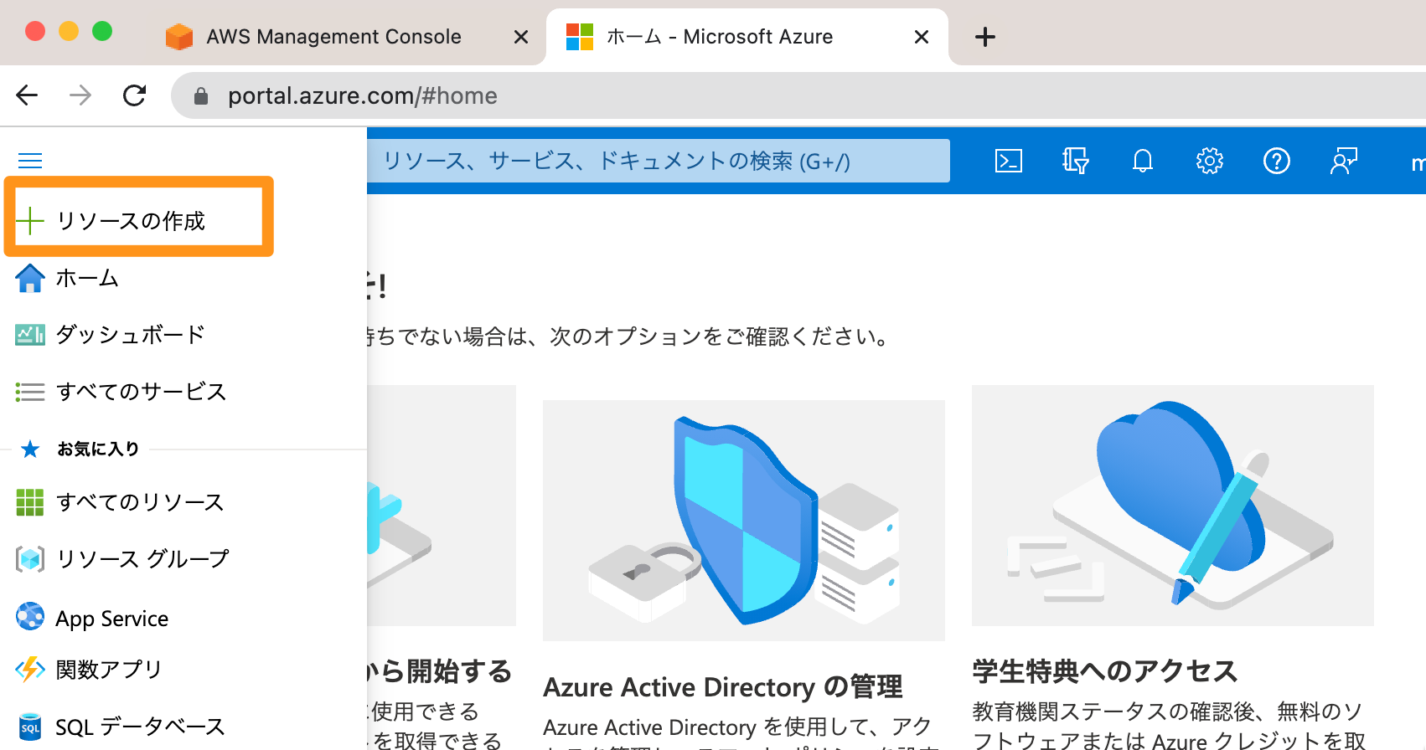
Task: Click the お気に入り section label
Action: [98, 449]
